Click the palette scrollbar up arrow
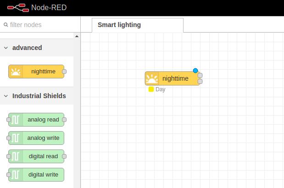This screenshot has height=188, width=284. coord(77,36)
